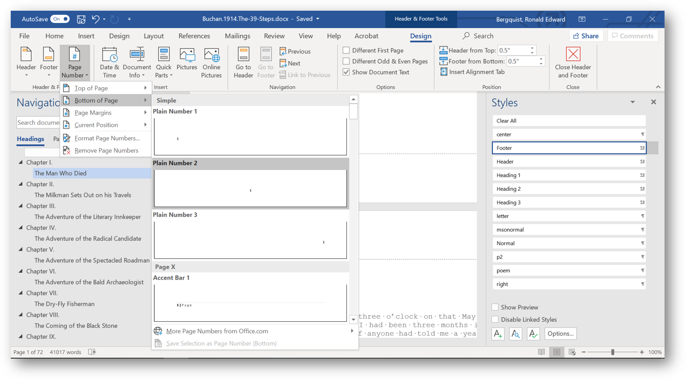This screenshot has width=686, height=380.
Task: Click the New Style icon in Styles pane
Action: (498, 334)
